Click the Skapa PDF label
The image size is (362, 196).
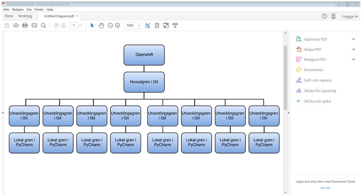point(313,49)
